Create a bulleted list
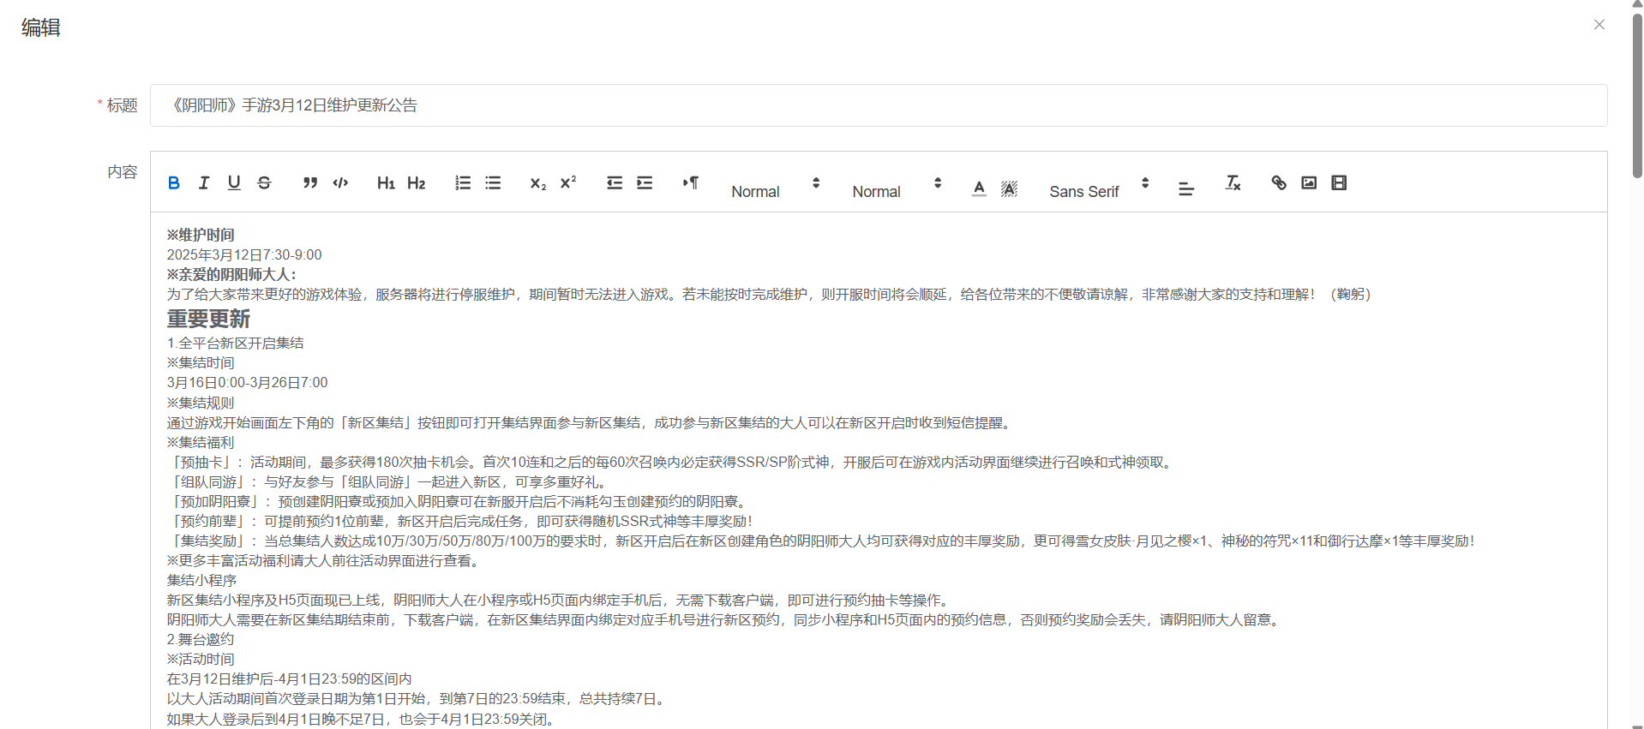Viewport: 1644px width, 729px height. [493, 182]
